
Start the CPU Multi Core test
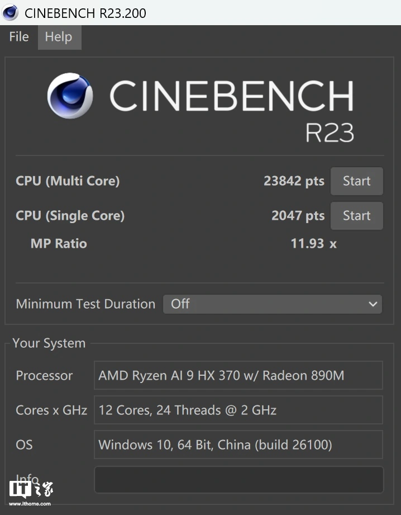356,181
